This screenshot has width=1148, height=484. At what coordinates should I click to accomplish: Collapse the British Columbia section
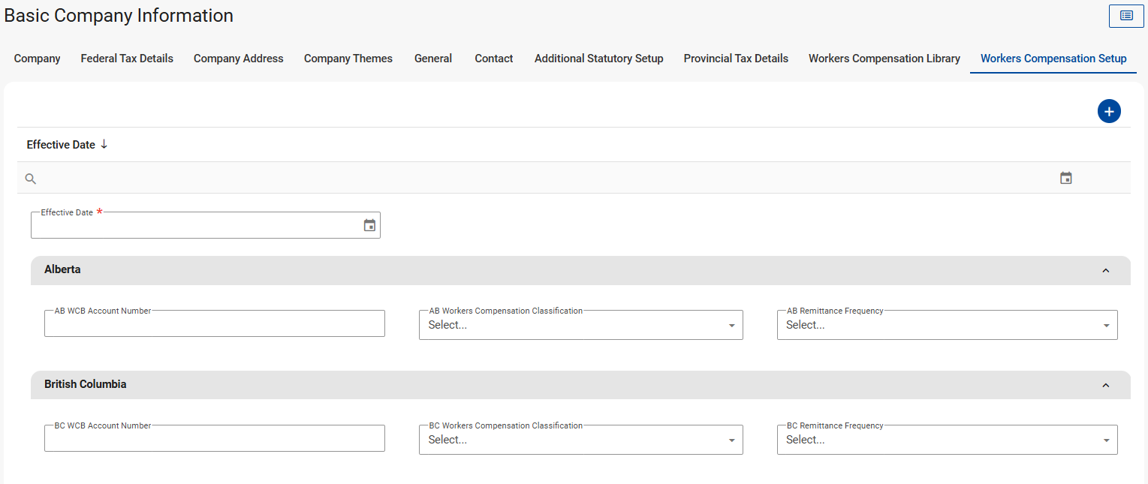click(1105, 385)
